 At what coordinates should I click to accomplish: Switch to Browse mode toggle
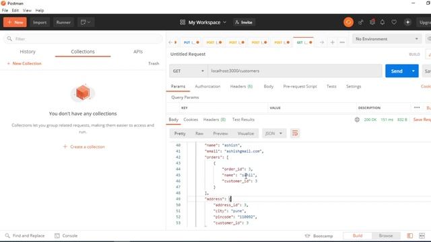pyautogui.click(x=386, y=236)
